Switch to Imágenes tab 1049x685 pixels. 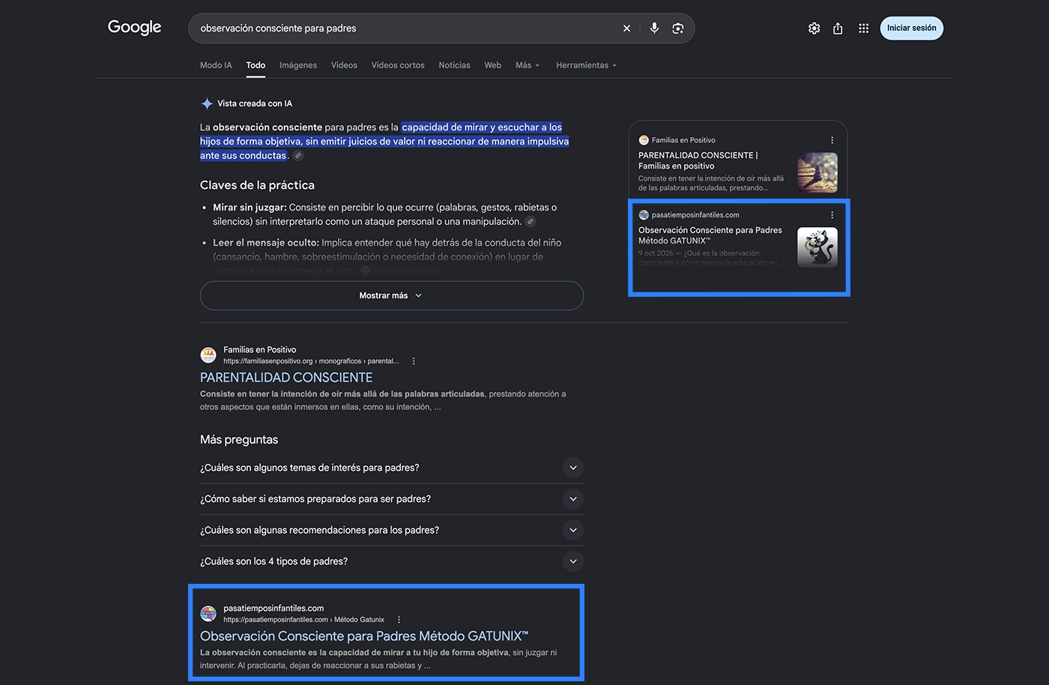(x=298, y=65)
